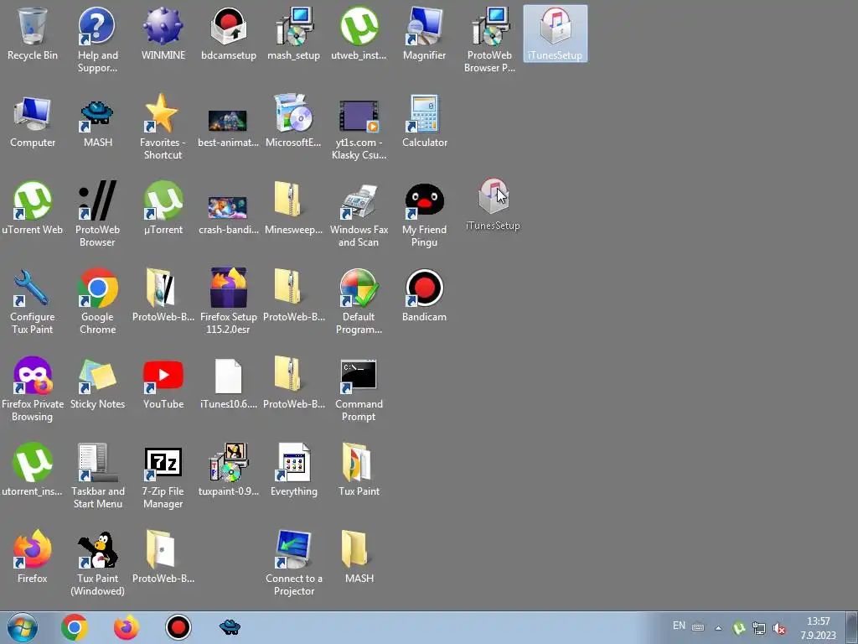Open the Tux Paint folder
This screenshot has width=858, height=644.
[x=359, y=470]
